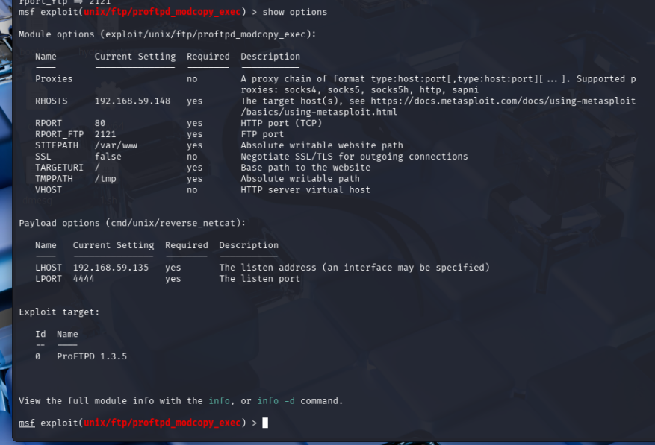Click the 'Description' header in module table
The height and width of the screenshot is (445, 655).
pos(270,57)
